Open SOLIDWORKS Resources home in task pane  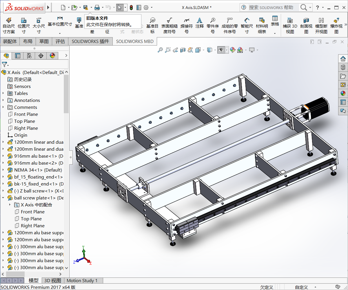tap(343, 59)
